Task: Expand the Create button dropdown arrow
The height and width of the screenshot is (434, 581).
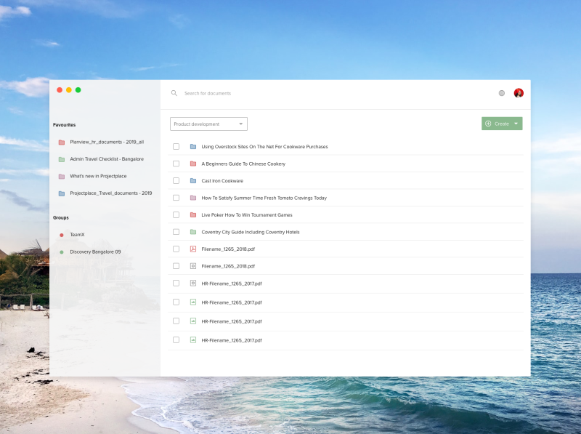Action: (x=515, y=124)
